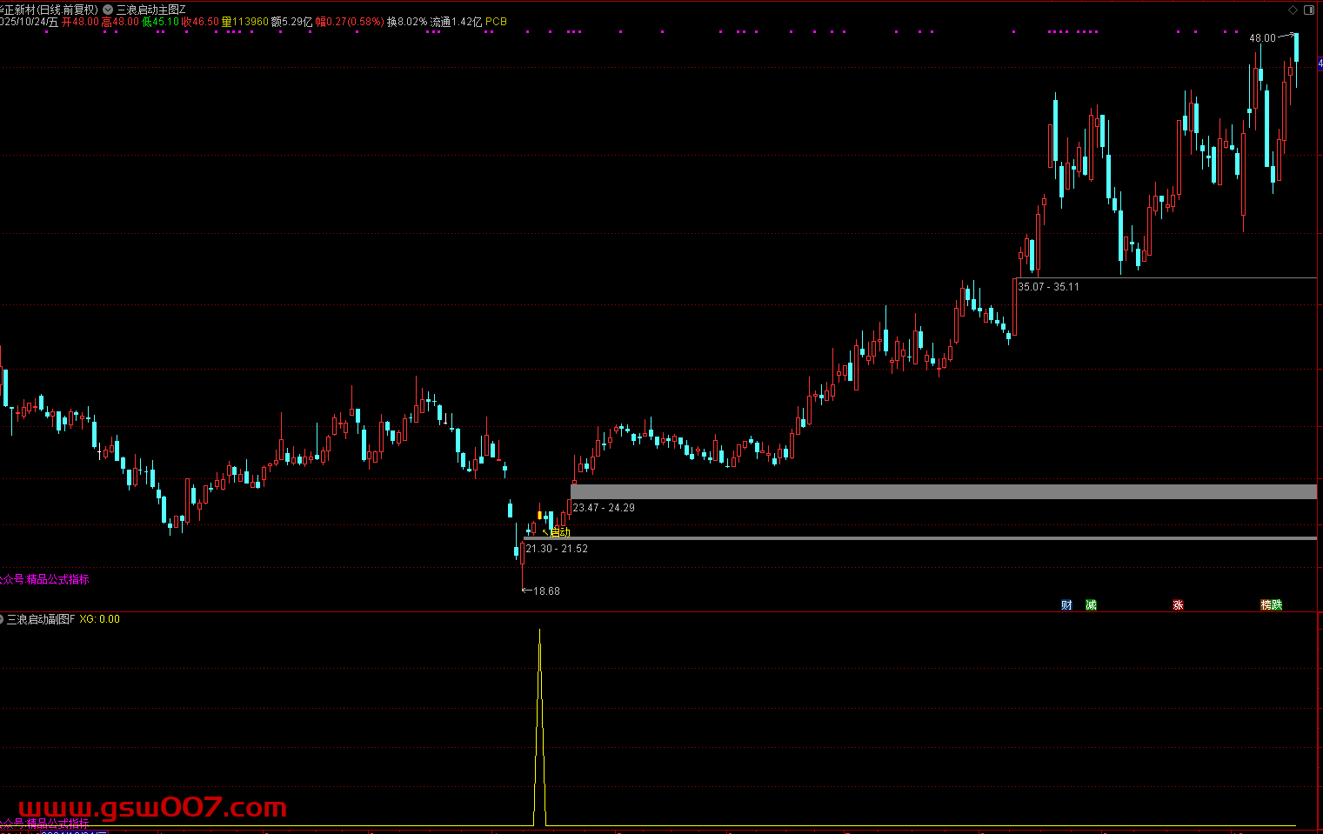1323x834 pixels.
Task: Click the yellow 启动 signal label
Action: [559, 532]
